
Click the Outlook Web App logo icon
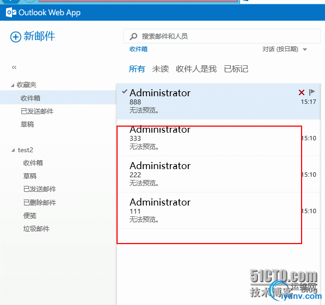point(11,13)
